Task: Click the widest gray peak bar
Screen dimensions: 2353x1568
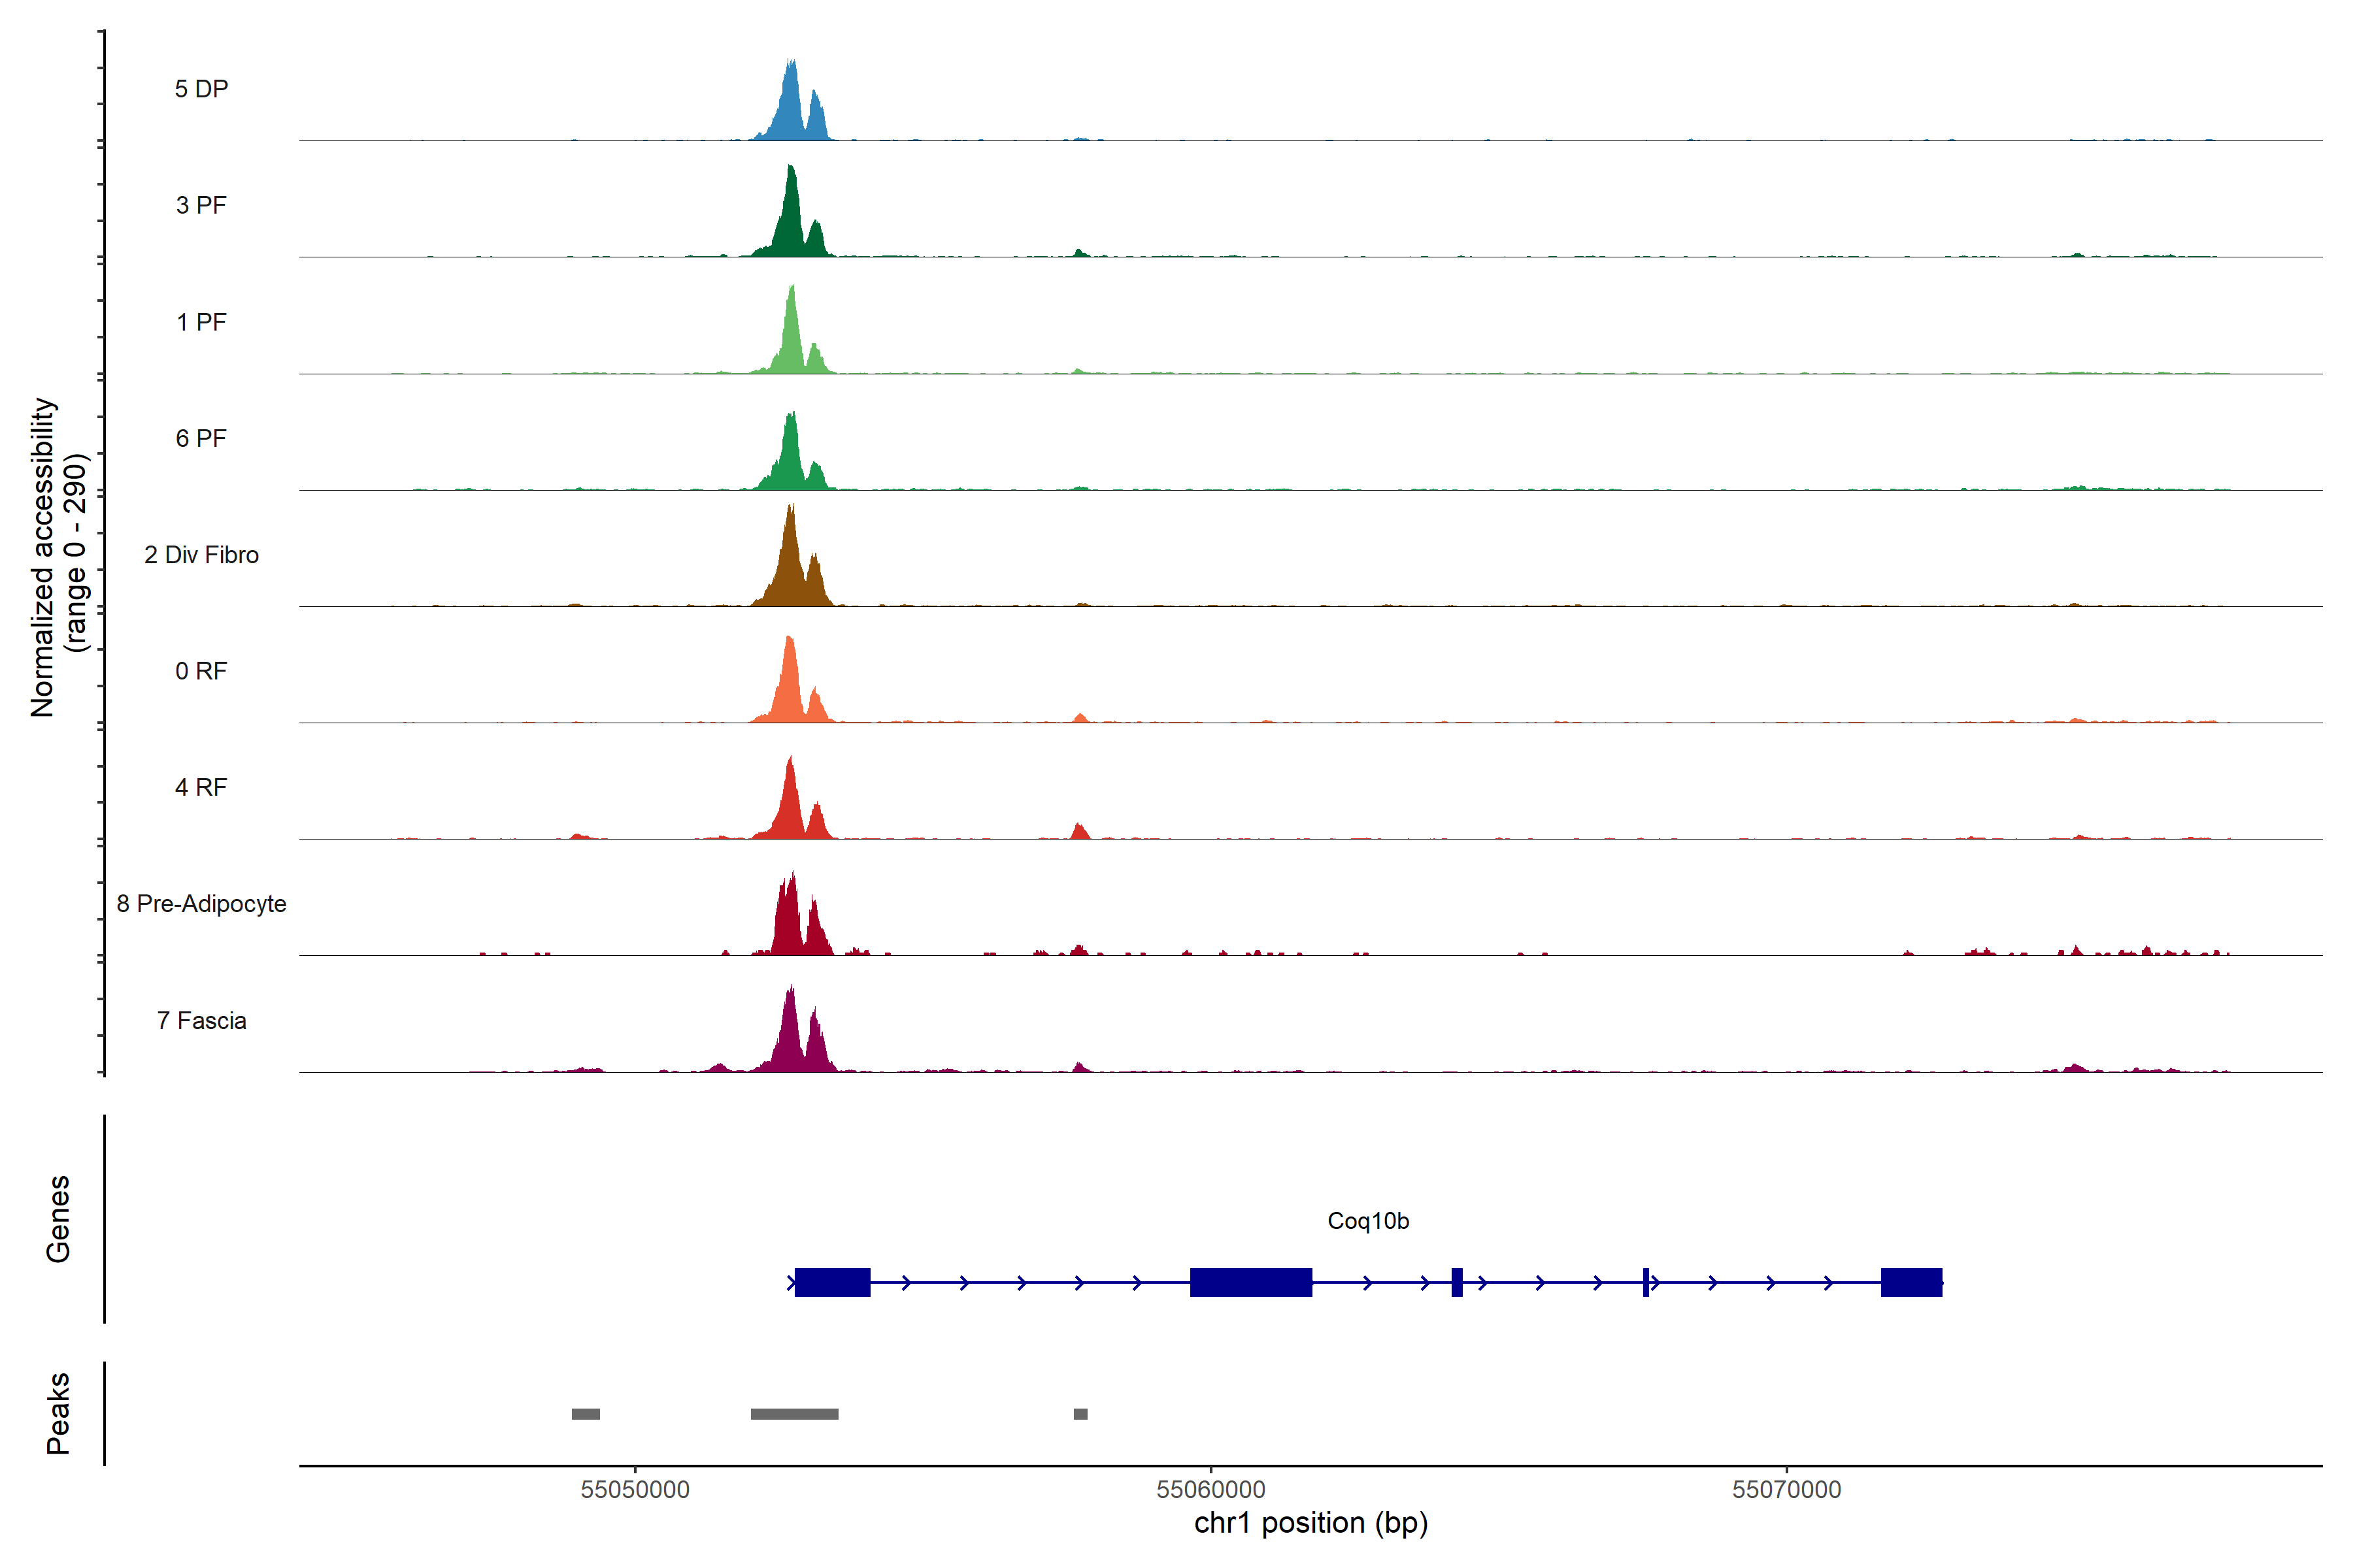Action: tap(794, 1414)
